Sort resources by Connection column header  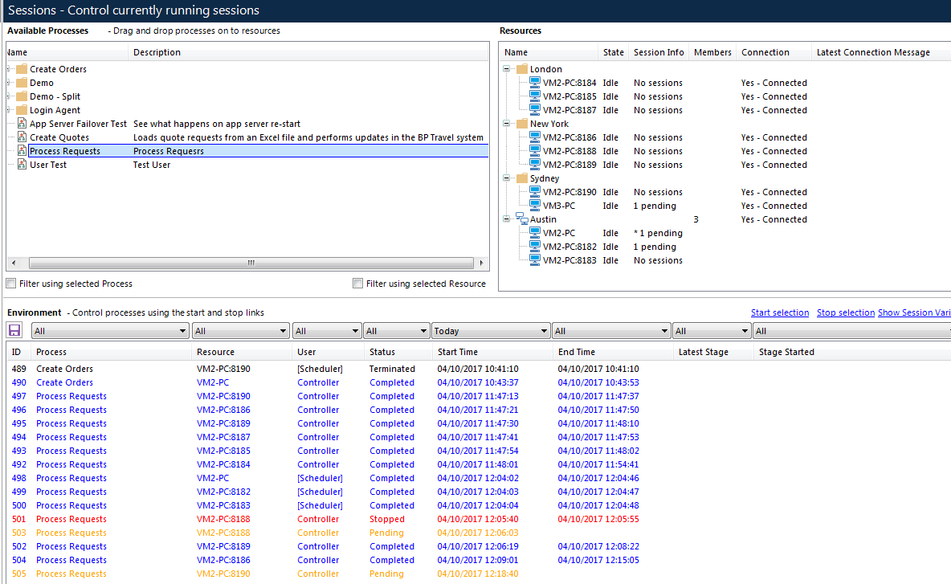coord(774,52)
